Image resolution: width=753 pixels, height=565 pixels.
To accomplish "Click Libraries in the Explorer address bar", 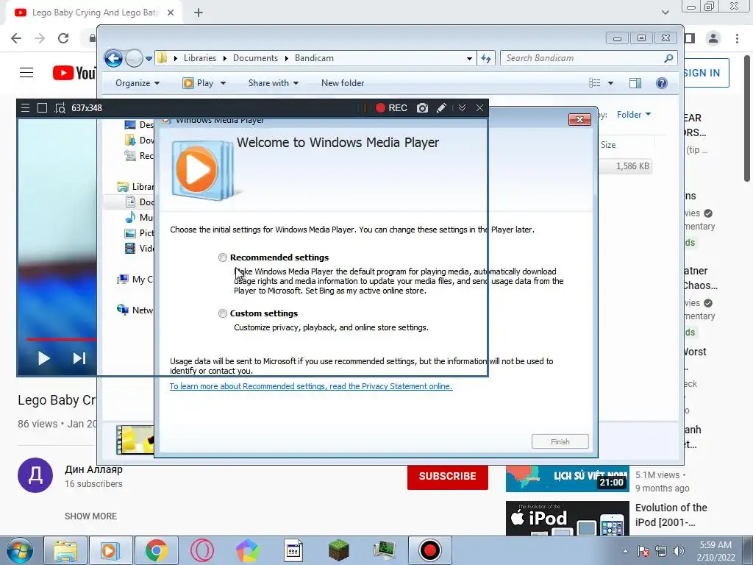I will (x=200, y=58).
